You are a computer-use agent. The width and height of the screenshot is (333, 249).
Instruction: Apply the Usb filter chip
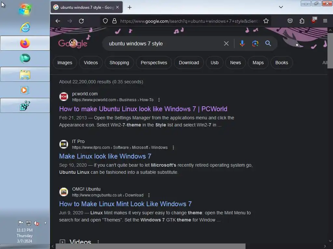[x=215, y=63]
